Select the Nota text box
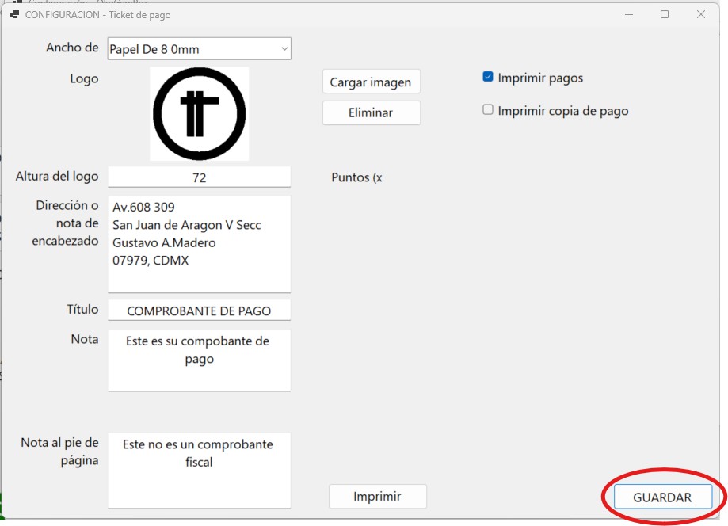The height and width of the screenshot is (526, 728). point(199,360)
